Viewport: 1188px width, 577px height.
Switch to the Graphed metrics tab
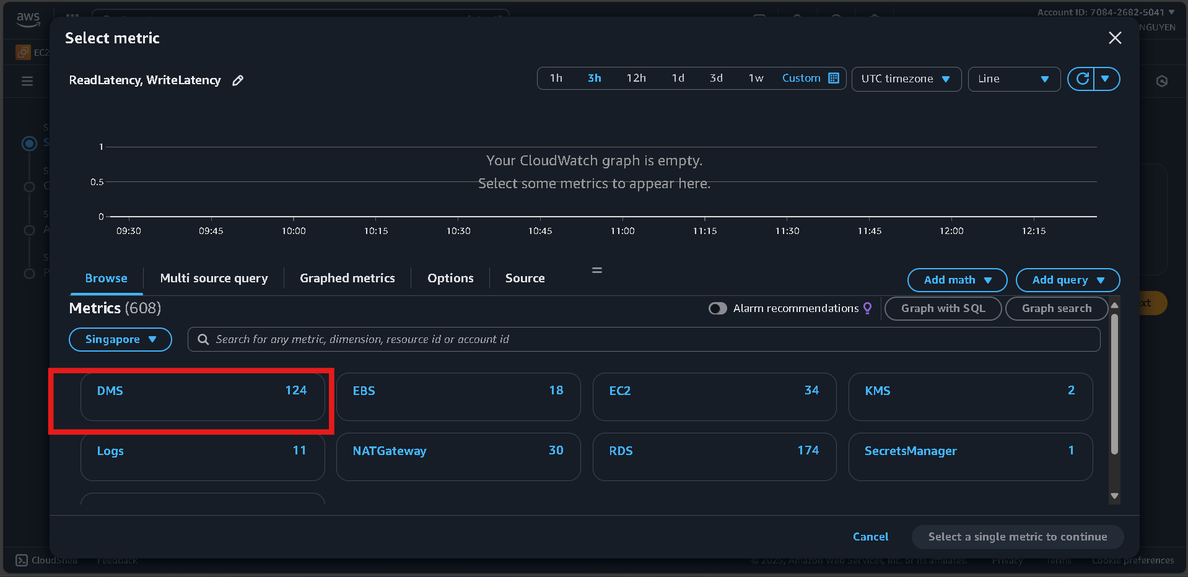tap(347, 278)
